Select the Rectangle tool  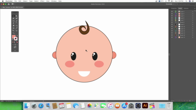(x=13, y=21)
